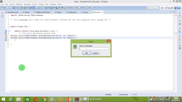Image resolution: width=182 pixels, height=102 pixels.
Task: Open Google Chrome from the taskbar
Action: click(44, 99)
